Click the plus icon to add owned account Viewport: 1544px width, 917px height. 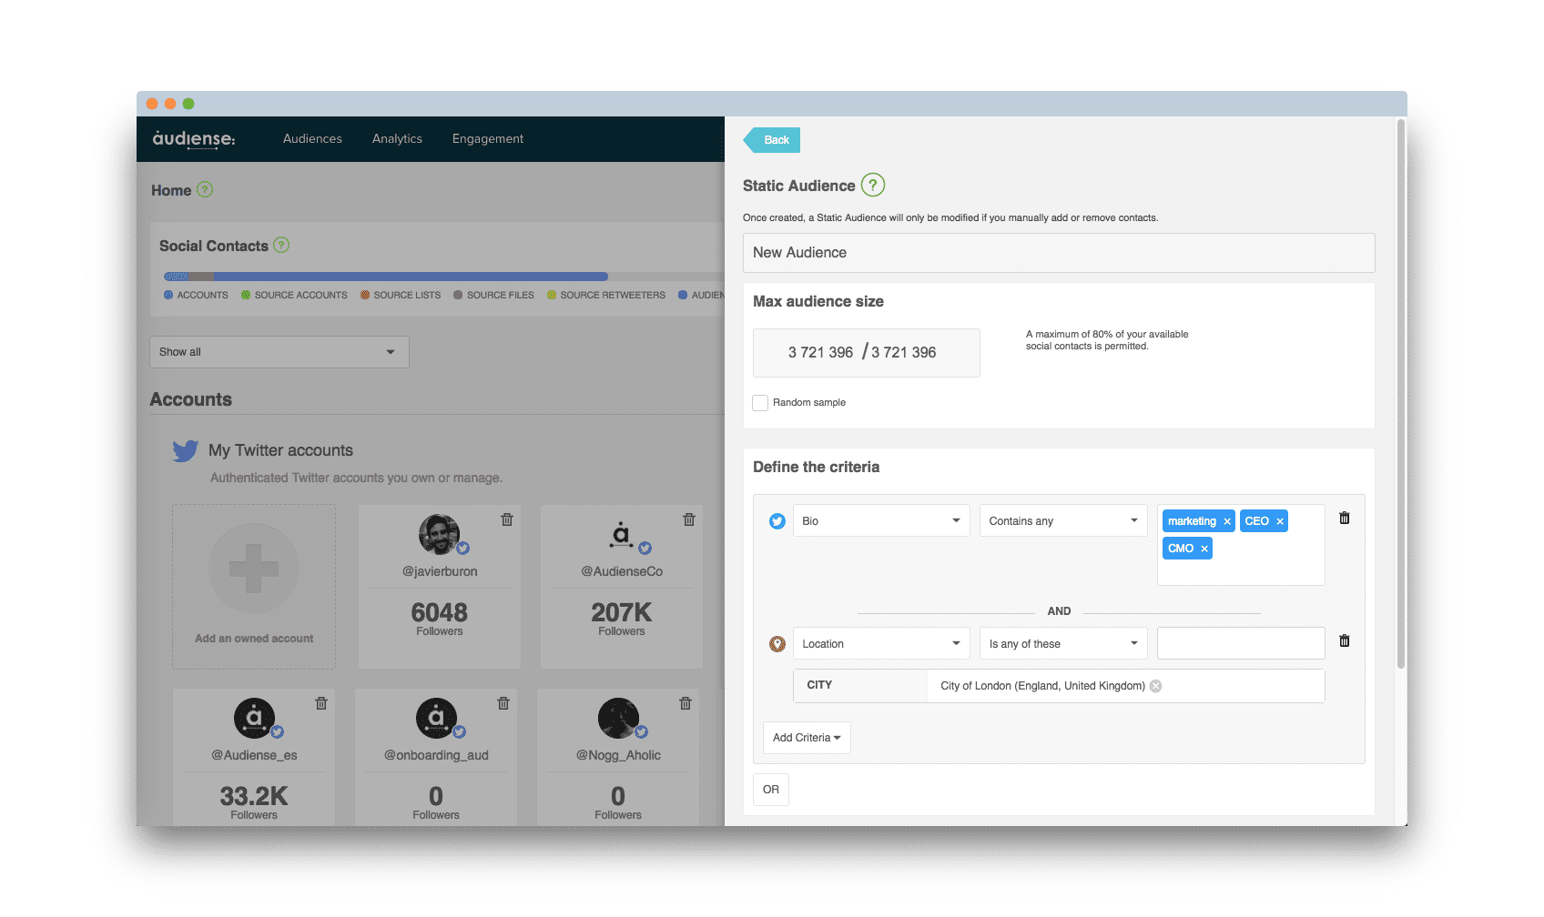coord(254,569)
